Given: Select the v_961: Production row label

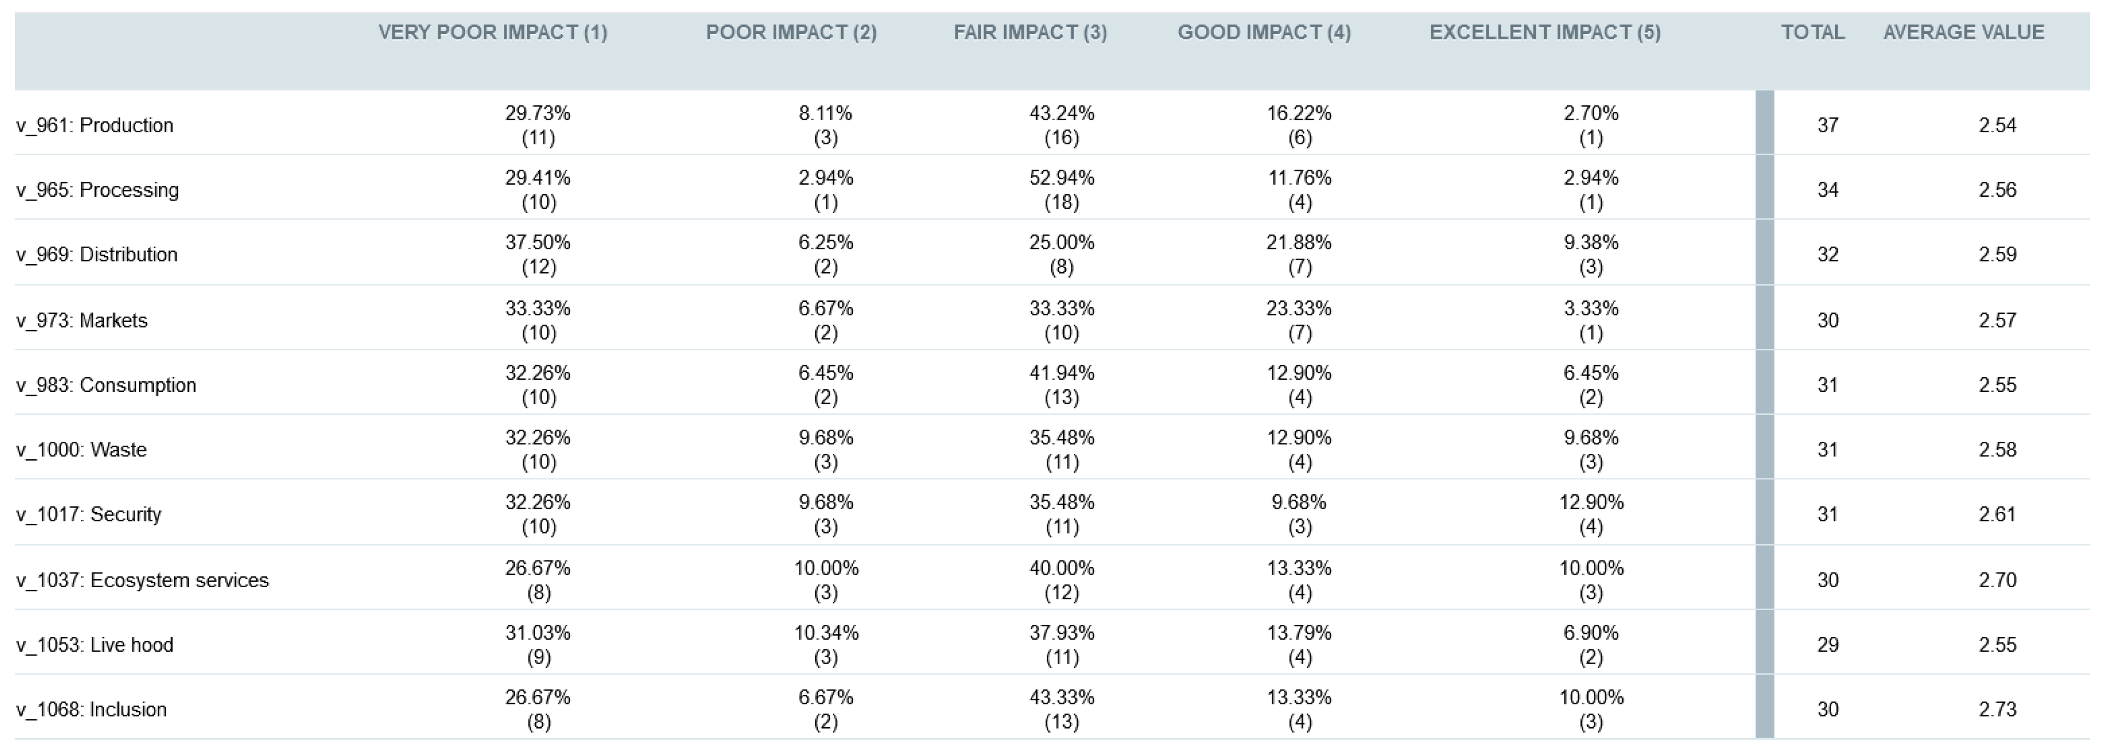Looking at the screenshot, I should coord(95,126).
